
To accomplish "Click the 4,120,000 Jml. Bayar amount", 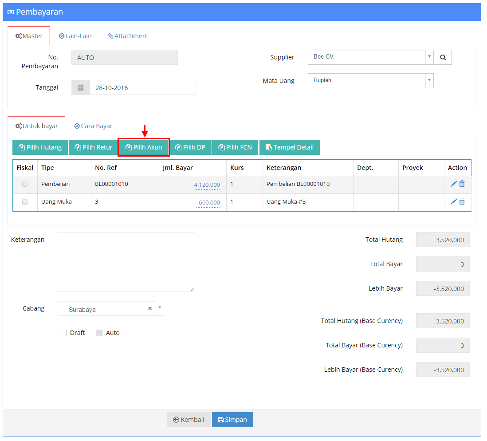I will [x=208, y=186].
